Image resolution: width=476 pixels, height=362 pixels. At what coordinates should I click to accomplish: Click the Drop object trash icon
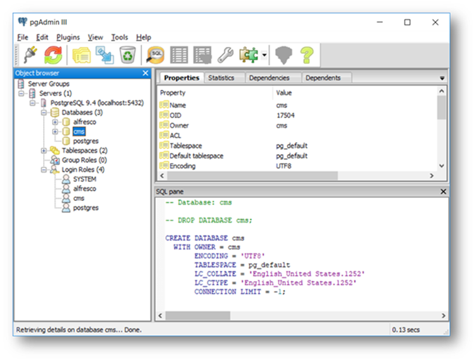tap(127, 56)
